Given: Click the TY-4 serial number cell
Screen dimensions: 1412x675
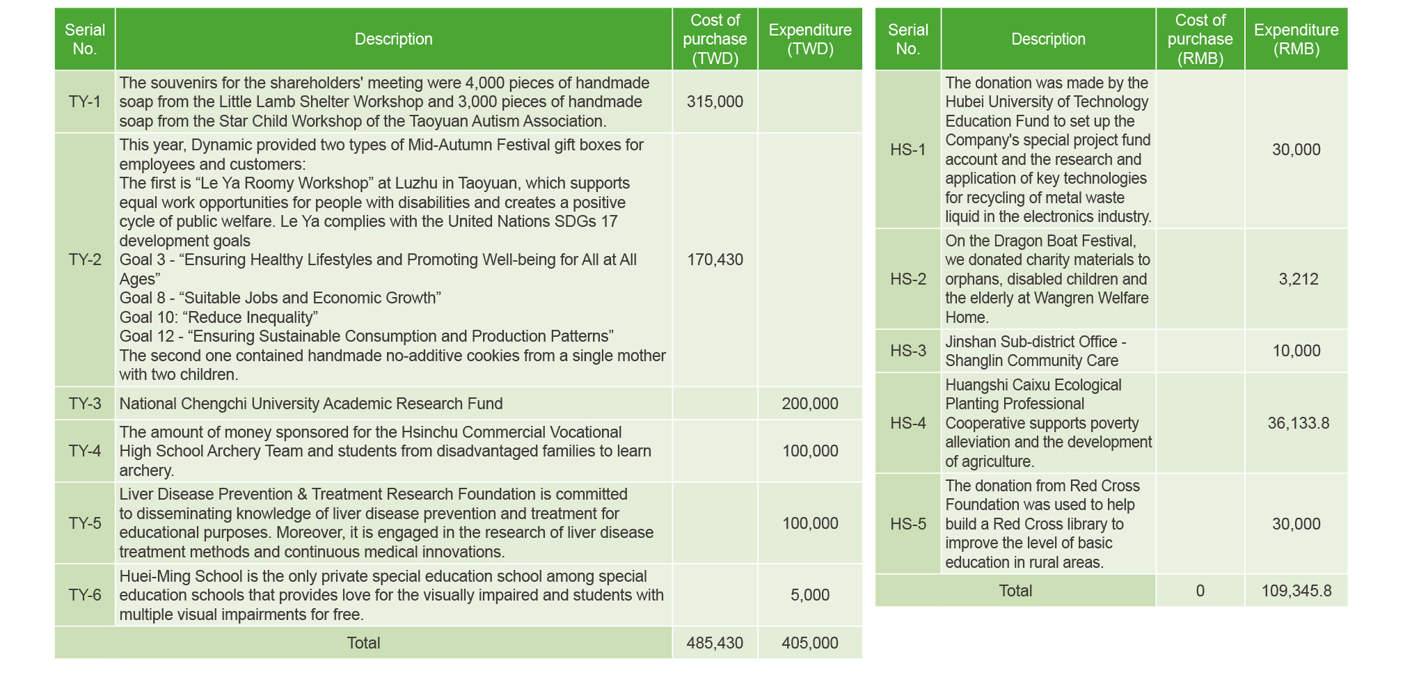Looking at the screenshot, I should click(x=85, y=451).
